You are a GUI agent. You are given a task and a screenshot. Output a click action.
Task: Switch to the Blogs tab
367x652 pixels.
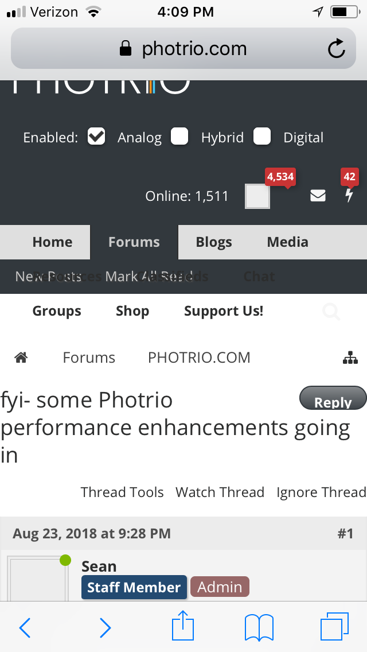tap(214, 242)
